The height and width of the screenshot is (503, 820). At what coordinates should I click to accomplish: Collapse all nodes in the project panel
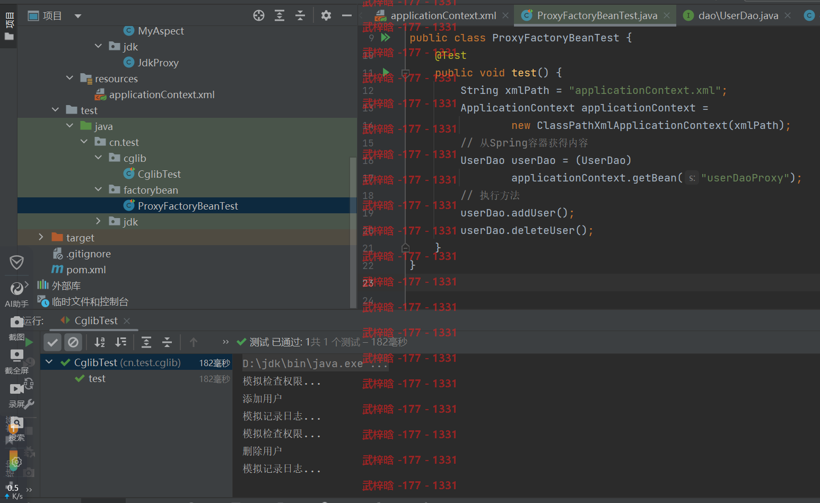(x=300, y=15)
